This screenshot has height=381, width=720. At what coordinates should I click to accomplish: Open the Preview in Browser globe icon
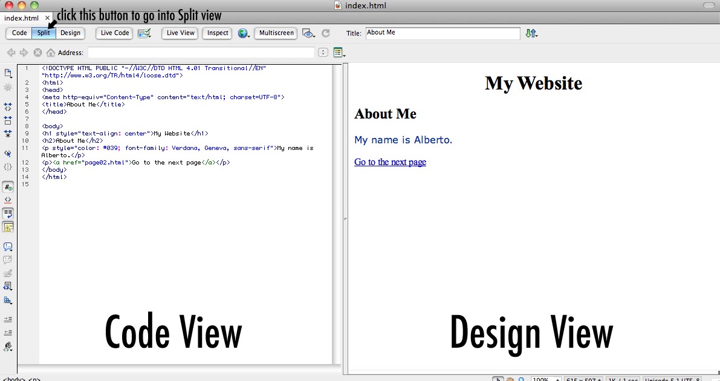[x=244, y=33]
